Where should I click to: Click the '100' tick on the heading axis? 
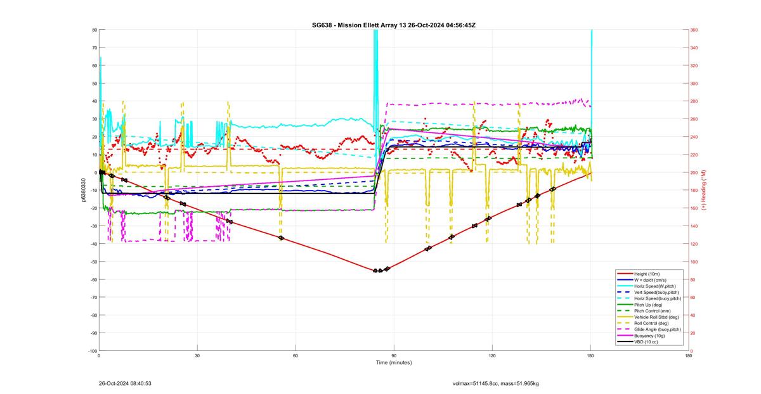[x=694, y=262]
